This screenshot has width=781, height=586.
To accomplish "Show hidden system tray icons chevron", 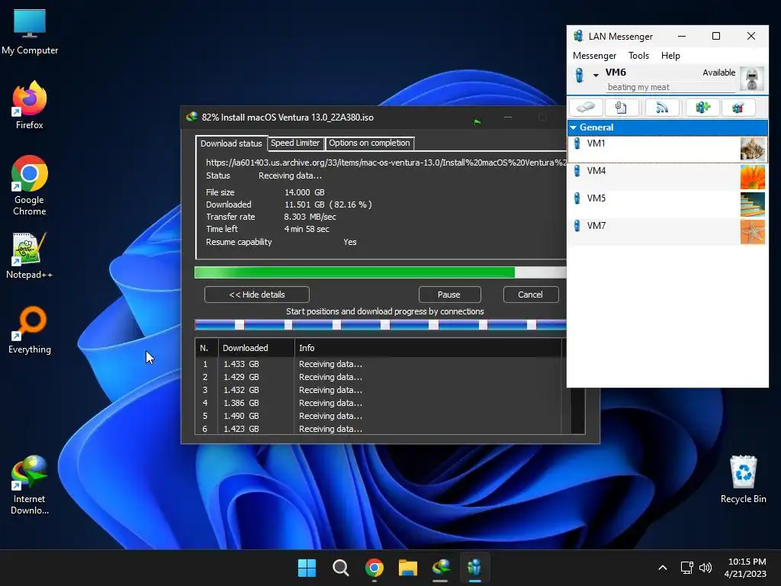I will [662, 568].
